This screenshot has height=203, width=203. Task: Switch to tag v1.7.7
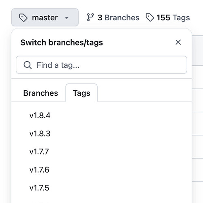(101, 151)
